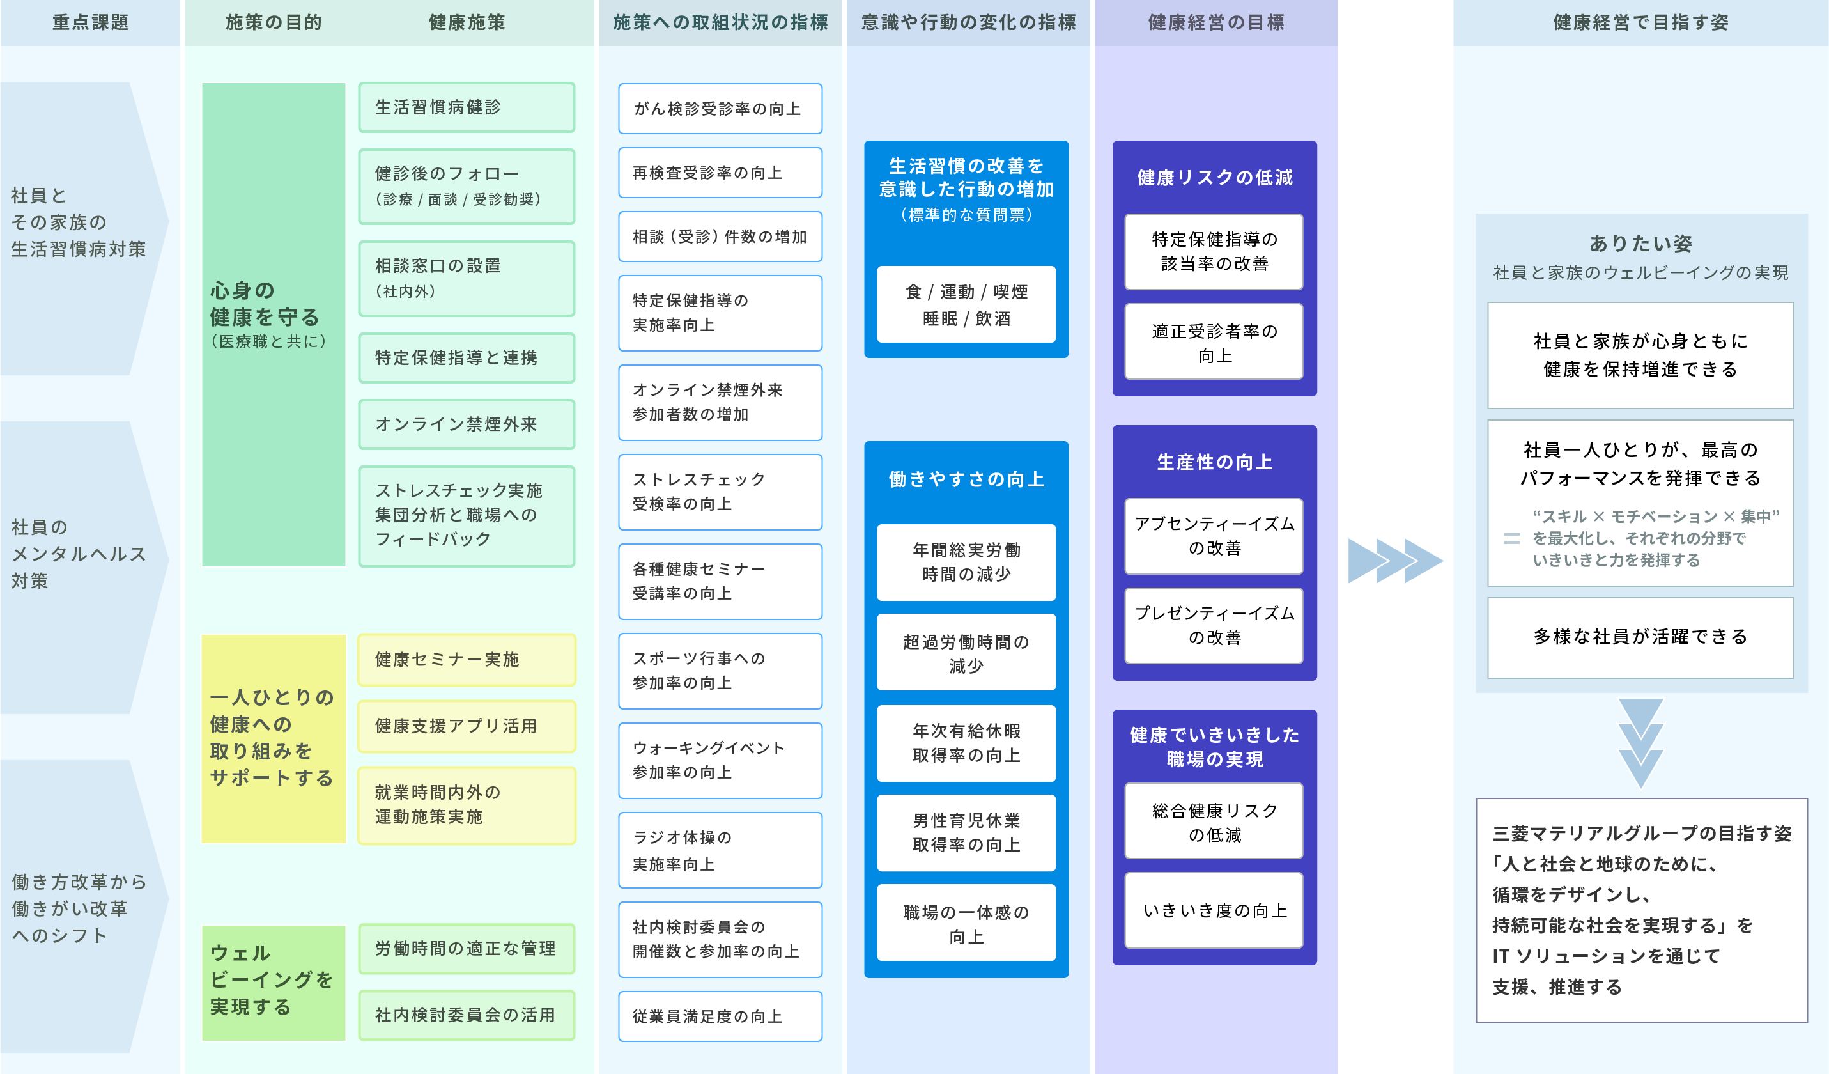Select the 社員とその家族の生活習慣病対策 arrow block
This screenshot has width=1829, height=1074.
84,229
